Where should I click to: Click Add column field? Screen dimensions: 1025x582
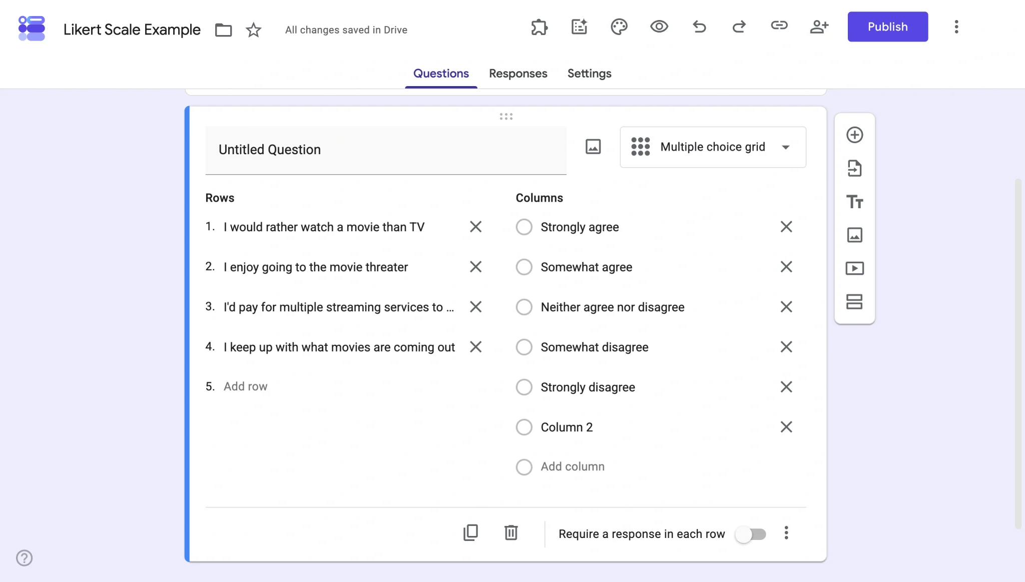pos(573,466)
